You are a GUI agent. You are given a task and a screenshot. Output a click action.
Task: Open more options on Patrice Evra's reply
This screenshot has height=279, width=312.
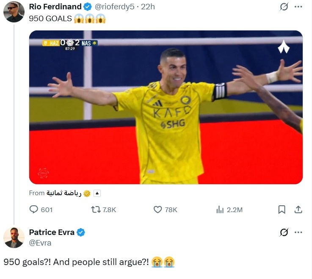tap(298, 232)
